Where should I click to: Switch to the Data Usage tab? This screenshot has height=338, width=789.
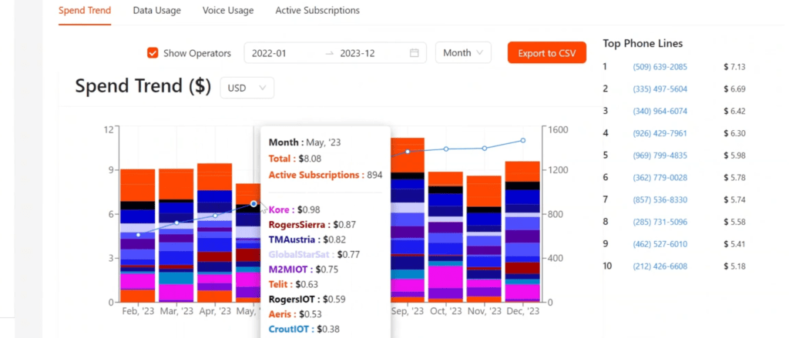(x=157, y=10)
